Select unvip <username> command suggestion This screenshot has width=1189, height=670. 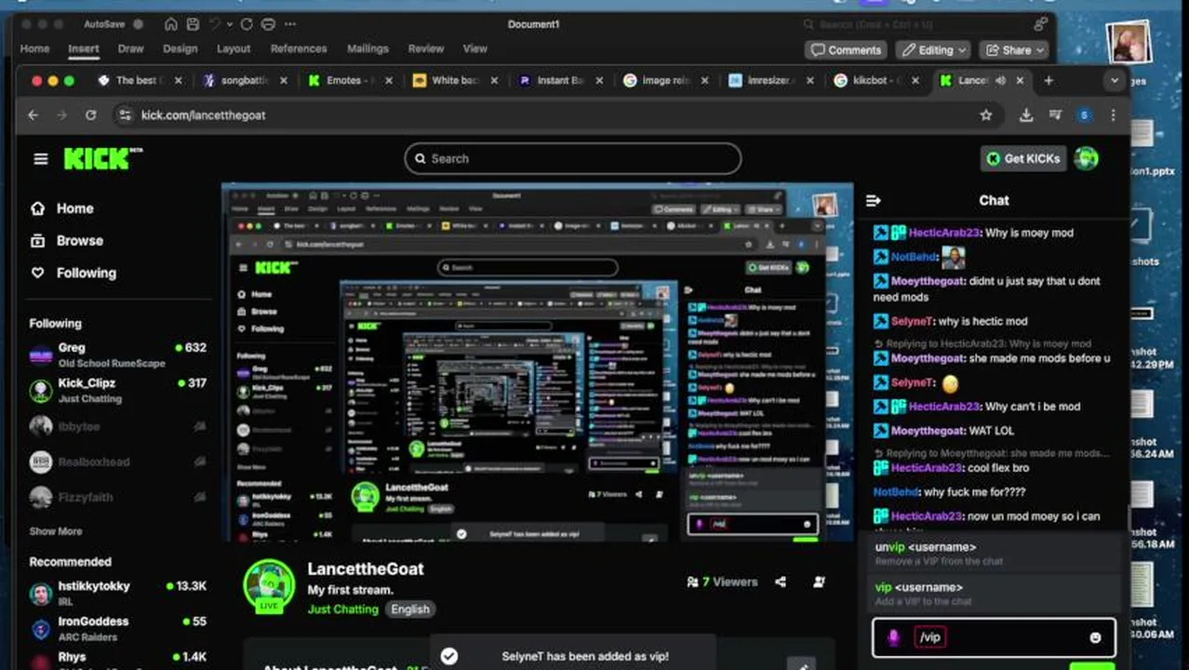click(993, 554)
